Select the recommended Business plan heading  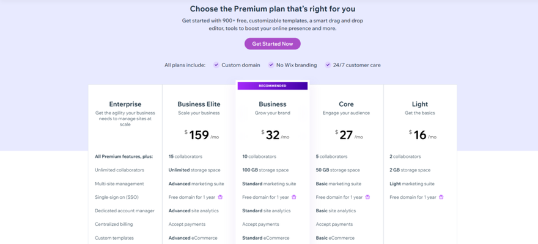[273, 104]
